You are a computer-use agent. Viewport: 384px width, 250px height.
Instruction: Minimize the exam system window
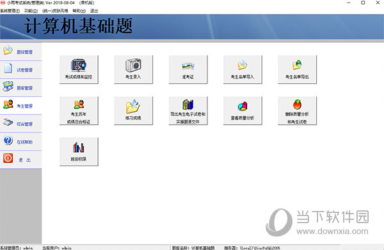point(349,3)
